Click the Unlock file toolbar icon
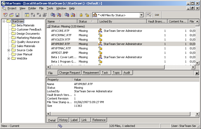The image size is (201, 129). click(87, 15)
